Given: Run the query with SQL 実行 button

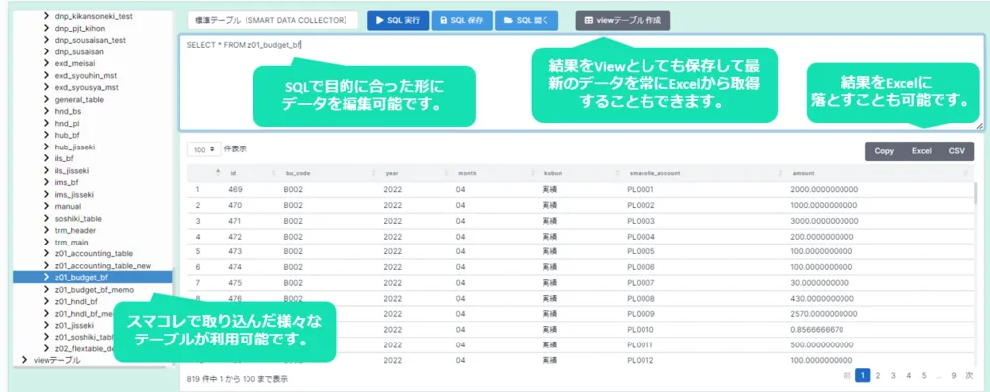Looking at the screenshot, I should [398, 20].
